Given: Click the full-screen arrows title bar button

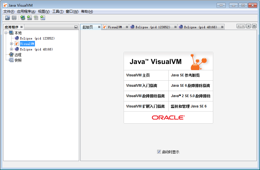Looking at the screenshot, I should pyautogui.click(x=221, y=5).
